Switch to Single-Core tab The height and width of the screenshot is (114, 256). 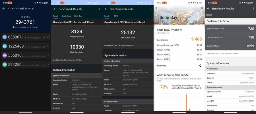[x=66, y=16]
